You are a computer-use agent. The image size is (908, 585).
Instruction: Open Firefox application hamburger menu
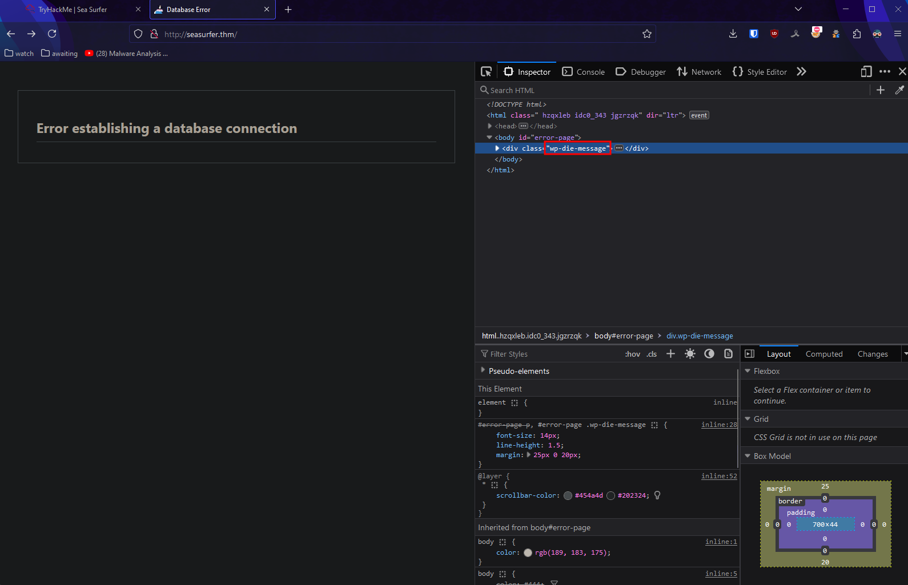point(898,34)
